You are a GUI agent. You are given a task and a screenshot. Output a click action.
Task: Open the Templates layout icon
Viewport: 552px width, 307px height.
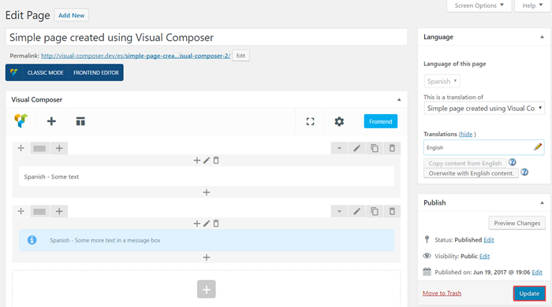[x=80, y=121]
